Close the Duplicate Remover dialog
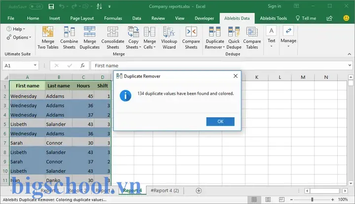Screen dimensions: 355x204 coord(236,76)
